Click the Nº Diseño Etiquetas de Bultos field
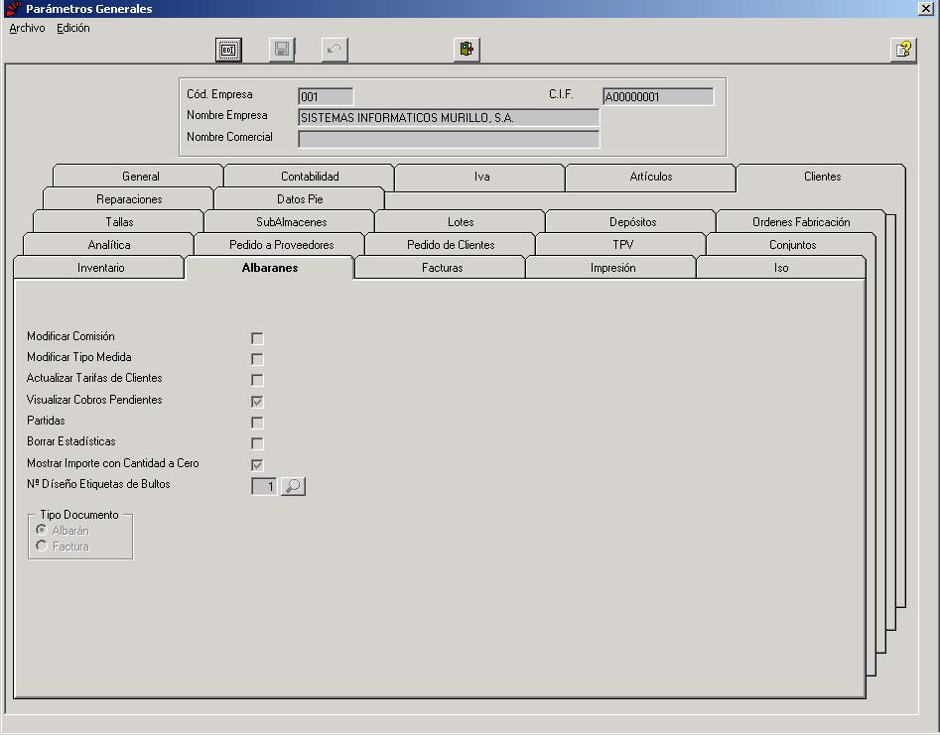Screen dimensions: 940x735 tap(264, 486)
